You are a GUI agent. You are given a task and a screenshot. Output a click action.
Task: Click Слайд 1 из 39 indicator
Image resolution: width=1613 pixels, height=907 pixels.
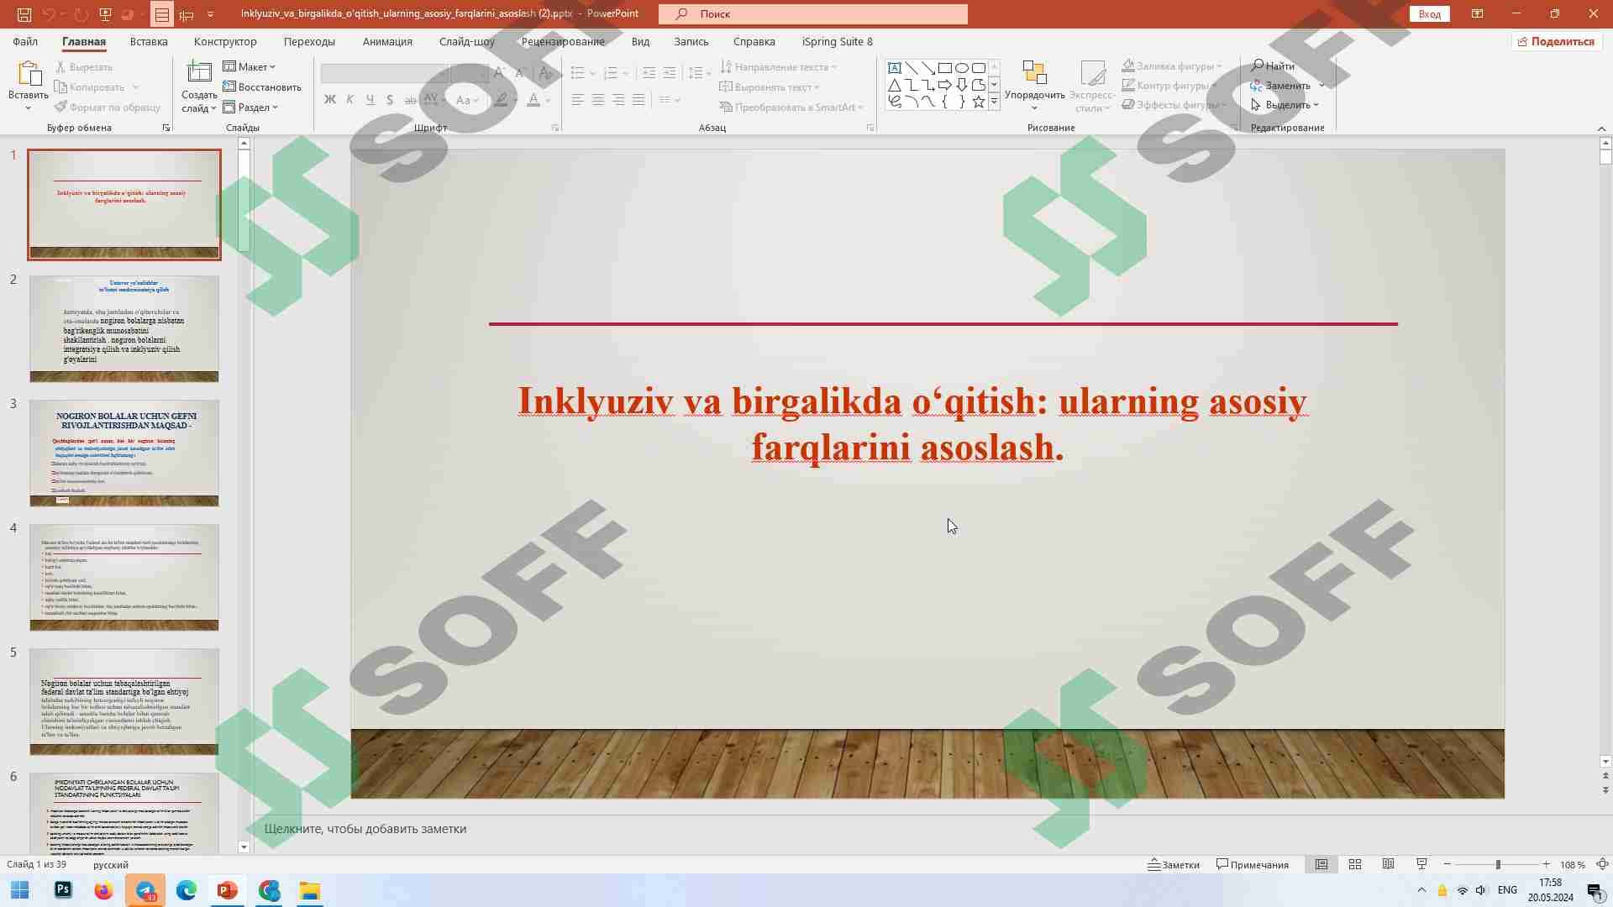(37, 864)
